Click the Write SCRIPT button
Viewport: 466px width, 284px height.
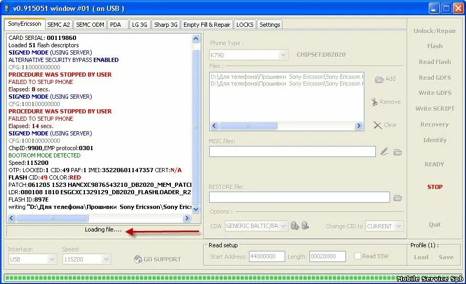(x=435, y=109)
